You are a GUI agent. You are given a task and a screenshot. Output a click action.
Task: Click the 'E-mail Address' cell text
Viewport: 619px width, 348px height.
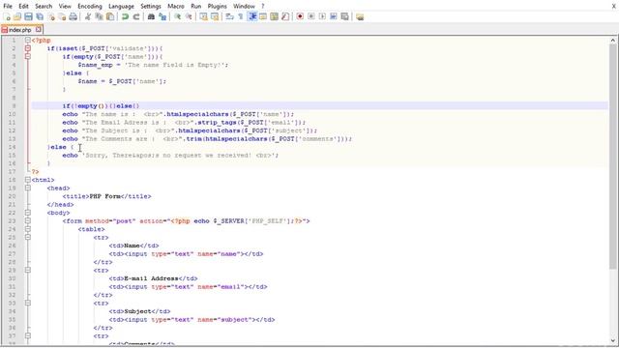pyautogui.click(x=151, y=278)
